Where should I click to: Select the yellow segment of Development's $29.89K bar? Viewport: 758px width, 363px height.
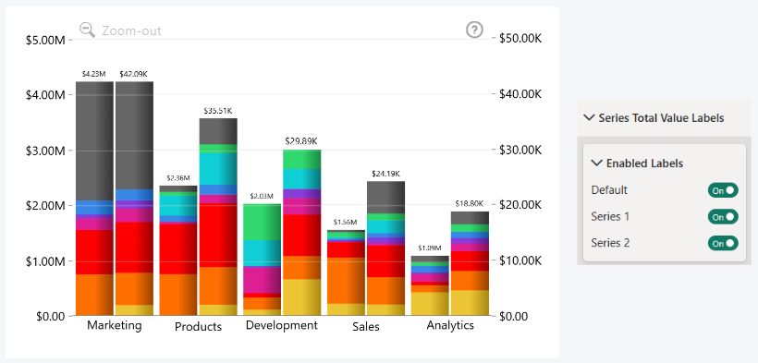[302, 297]
